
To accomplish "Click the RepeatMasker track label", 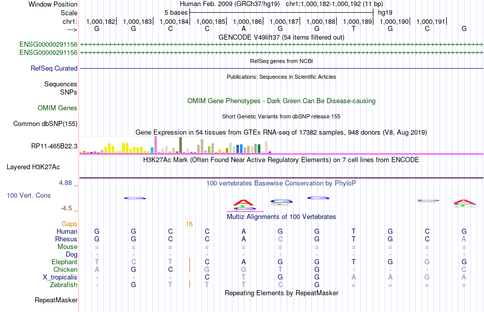I will click(56, 300).
